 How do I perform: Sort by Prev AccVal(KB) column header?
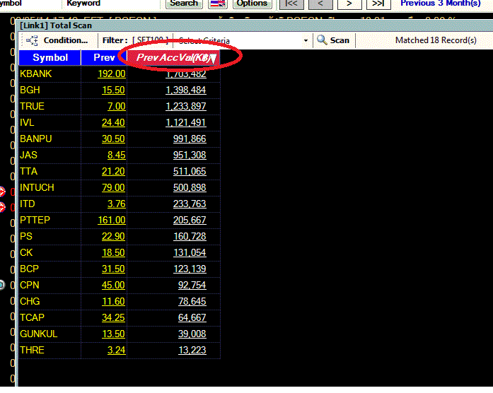coord(173,57)
